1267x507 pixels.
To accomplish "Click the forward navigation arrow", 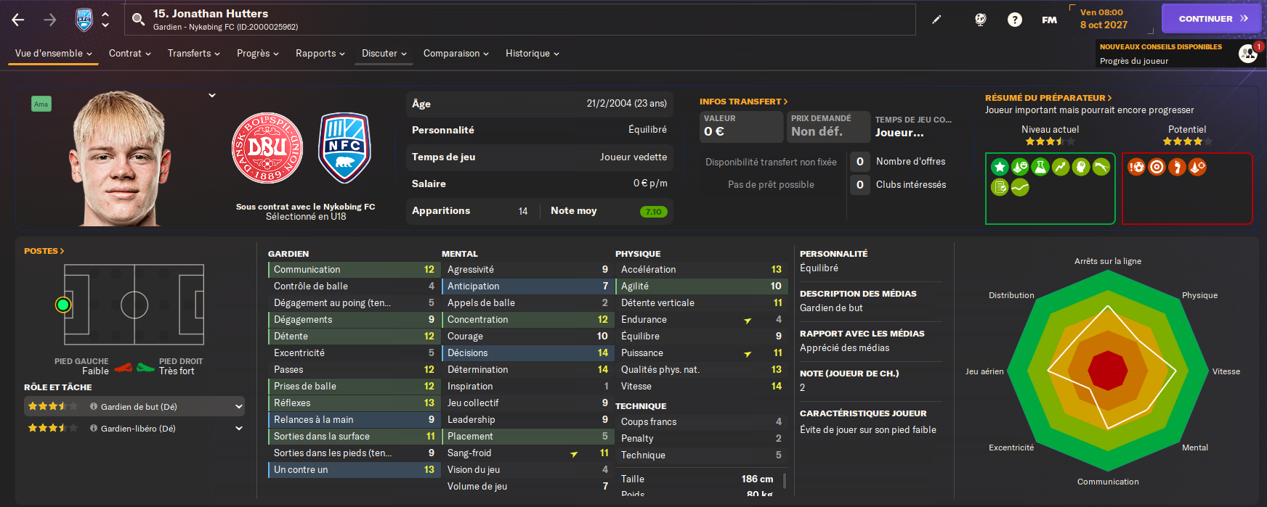I will coord(50,20).
